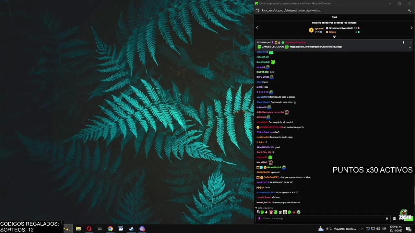Image resolution: width=415 pixels, height=233 pixels.
Task: Switch to Google Chrome in taskbar
Action: [110, 229]
